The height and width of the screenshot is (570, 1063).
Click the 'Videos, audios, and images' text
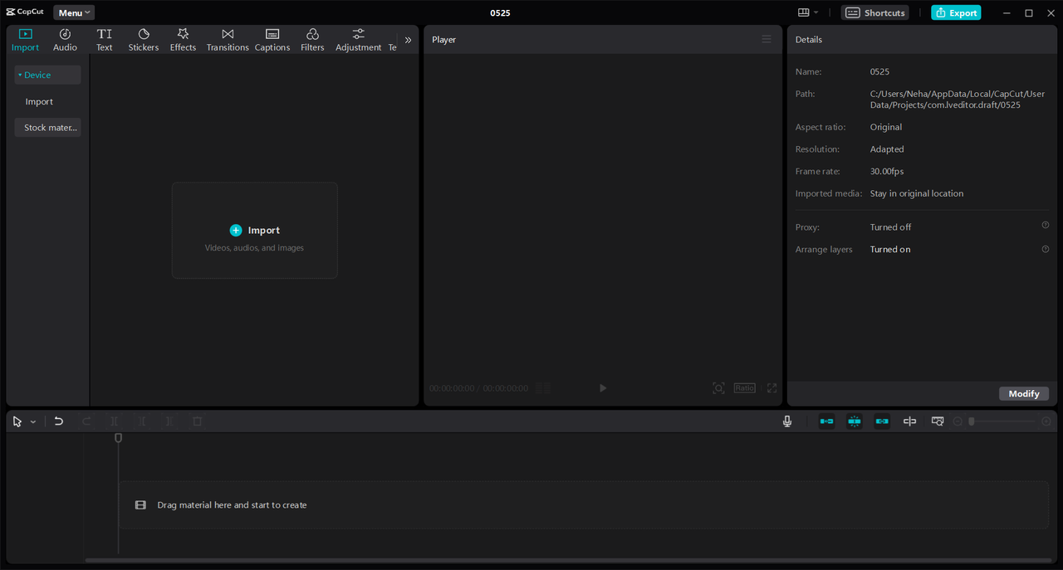[254, 248]
